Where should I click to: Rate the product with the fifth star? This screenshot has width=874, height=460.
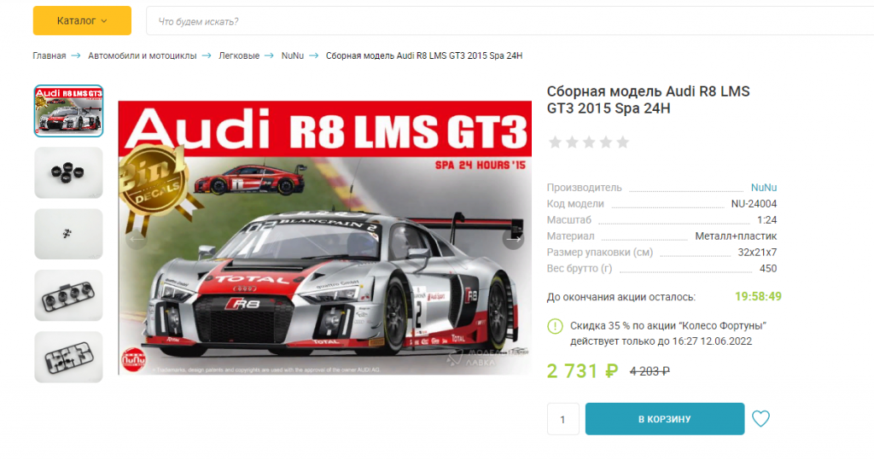point(622,143)
